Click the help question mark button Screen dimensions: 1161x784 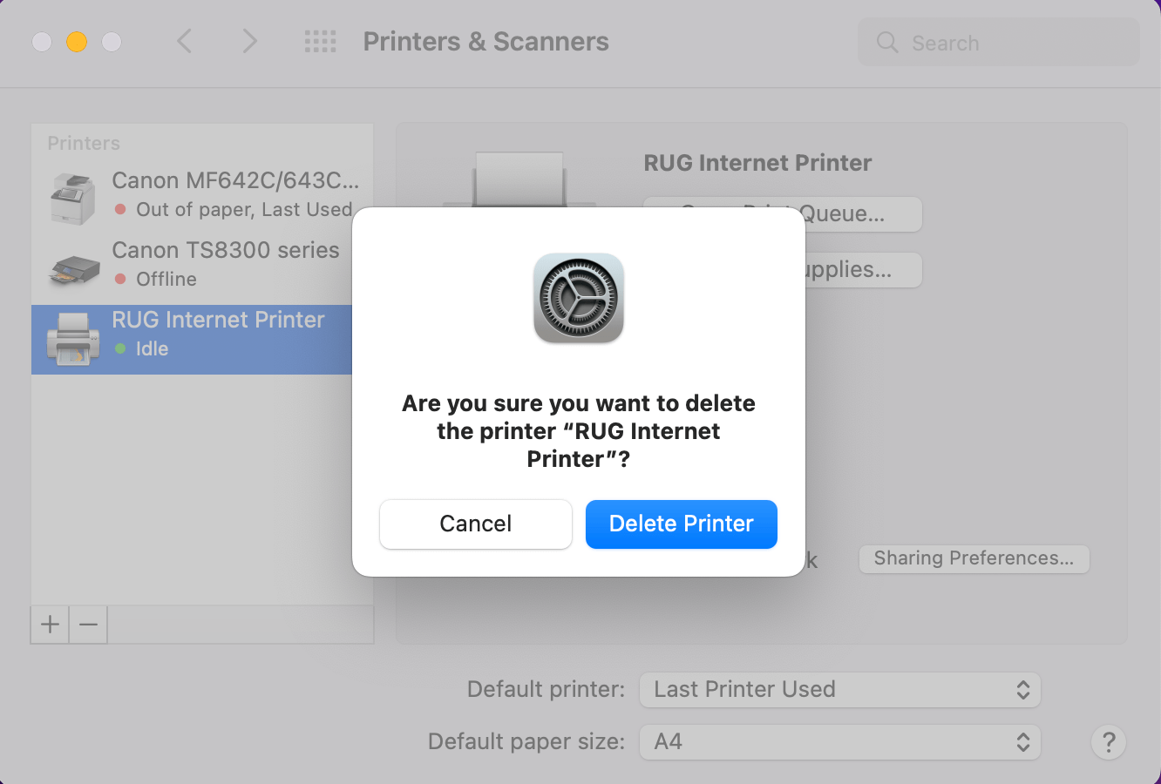[x=1108, y=742]
